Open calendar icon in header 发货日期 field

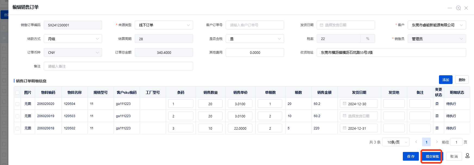click(x=321, y=25)
